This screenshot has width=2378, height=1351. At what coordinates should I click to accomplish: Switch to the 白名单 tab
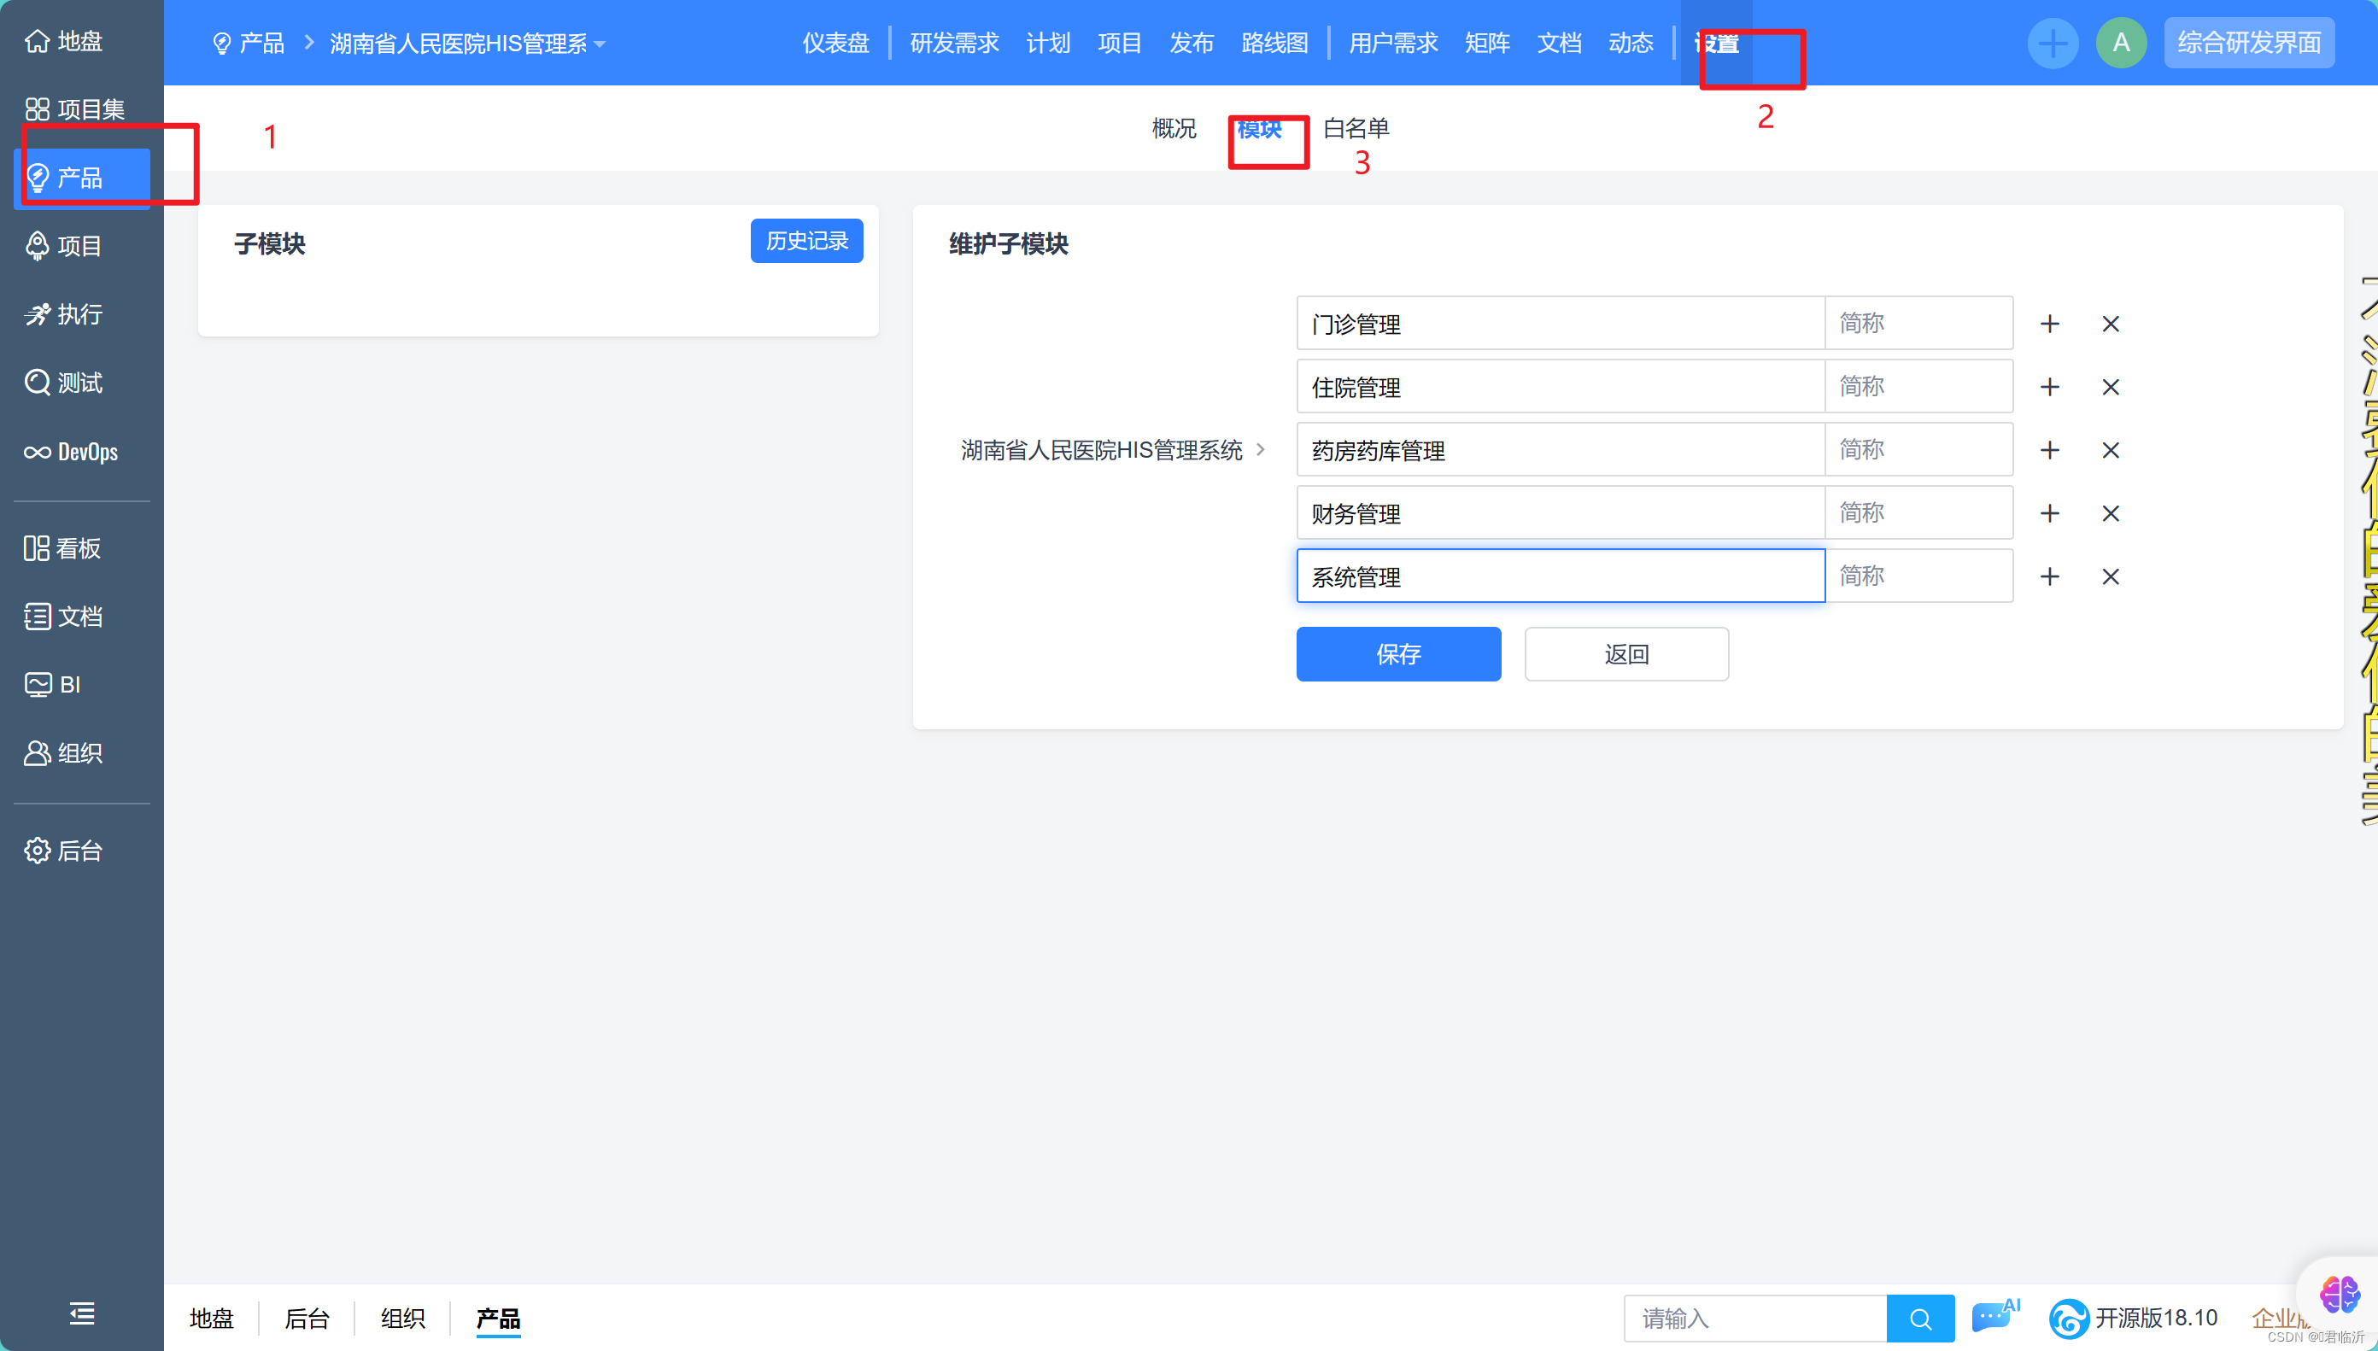[x=1356, y=128]
